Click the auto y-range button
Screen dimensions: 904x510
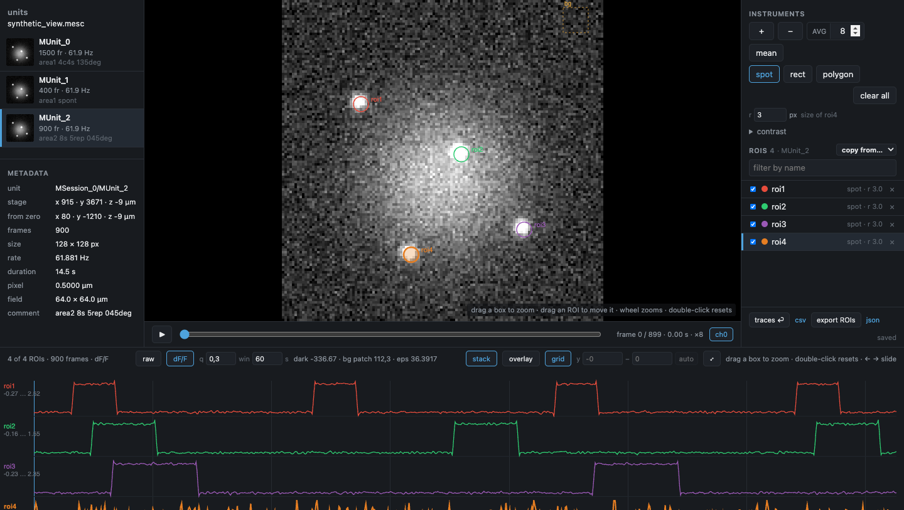686,359
